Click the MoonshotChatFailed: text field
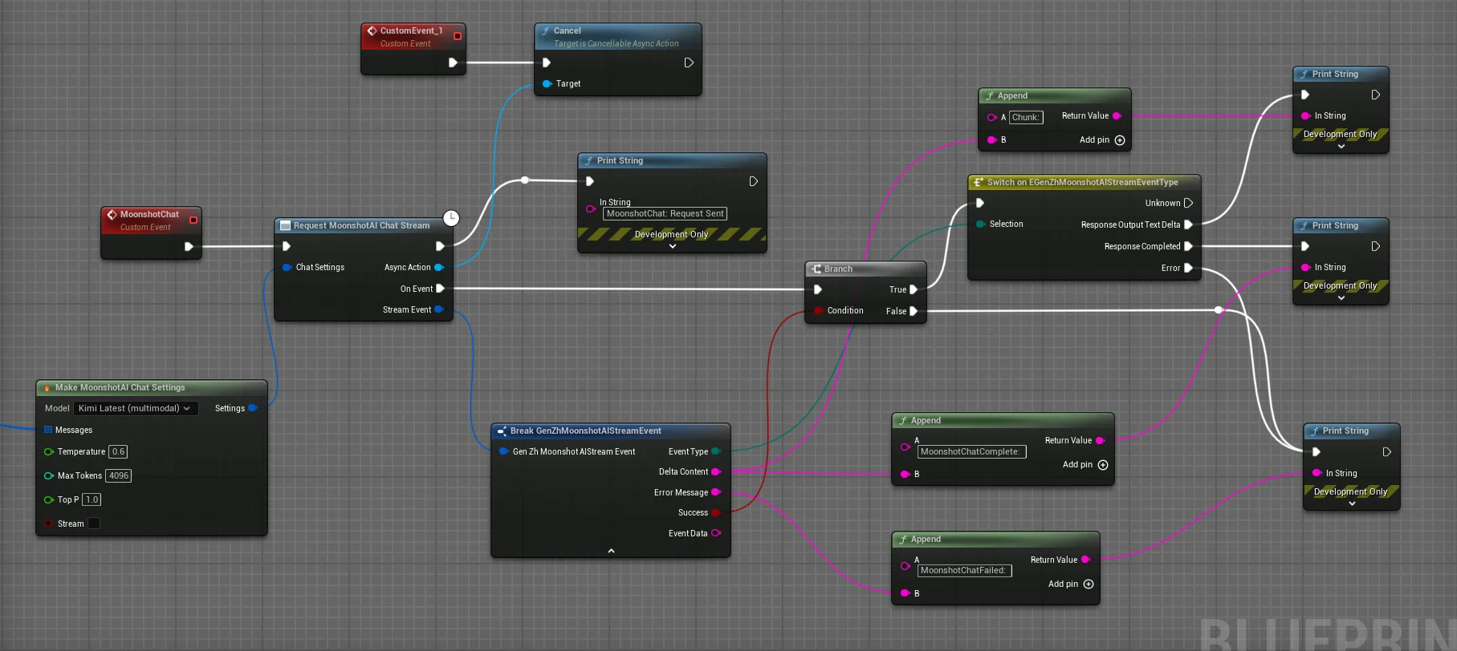 (x=964, y=570)
